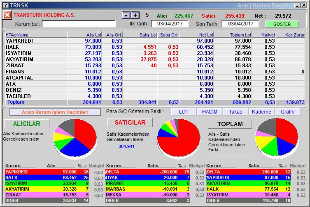Sort by Net Lot column header
The width and height of the screenshot is (310, 207).
[196, 35]
